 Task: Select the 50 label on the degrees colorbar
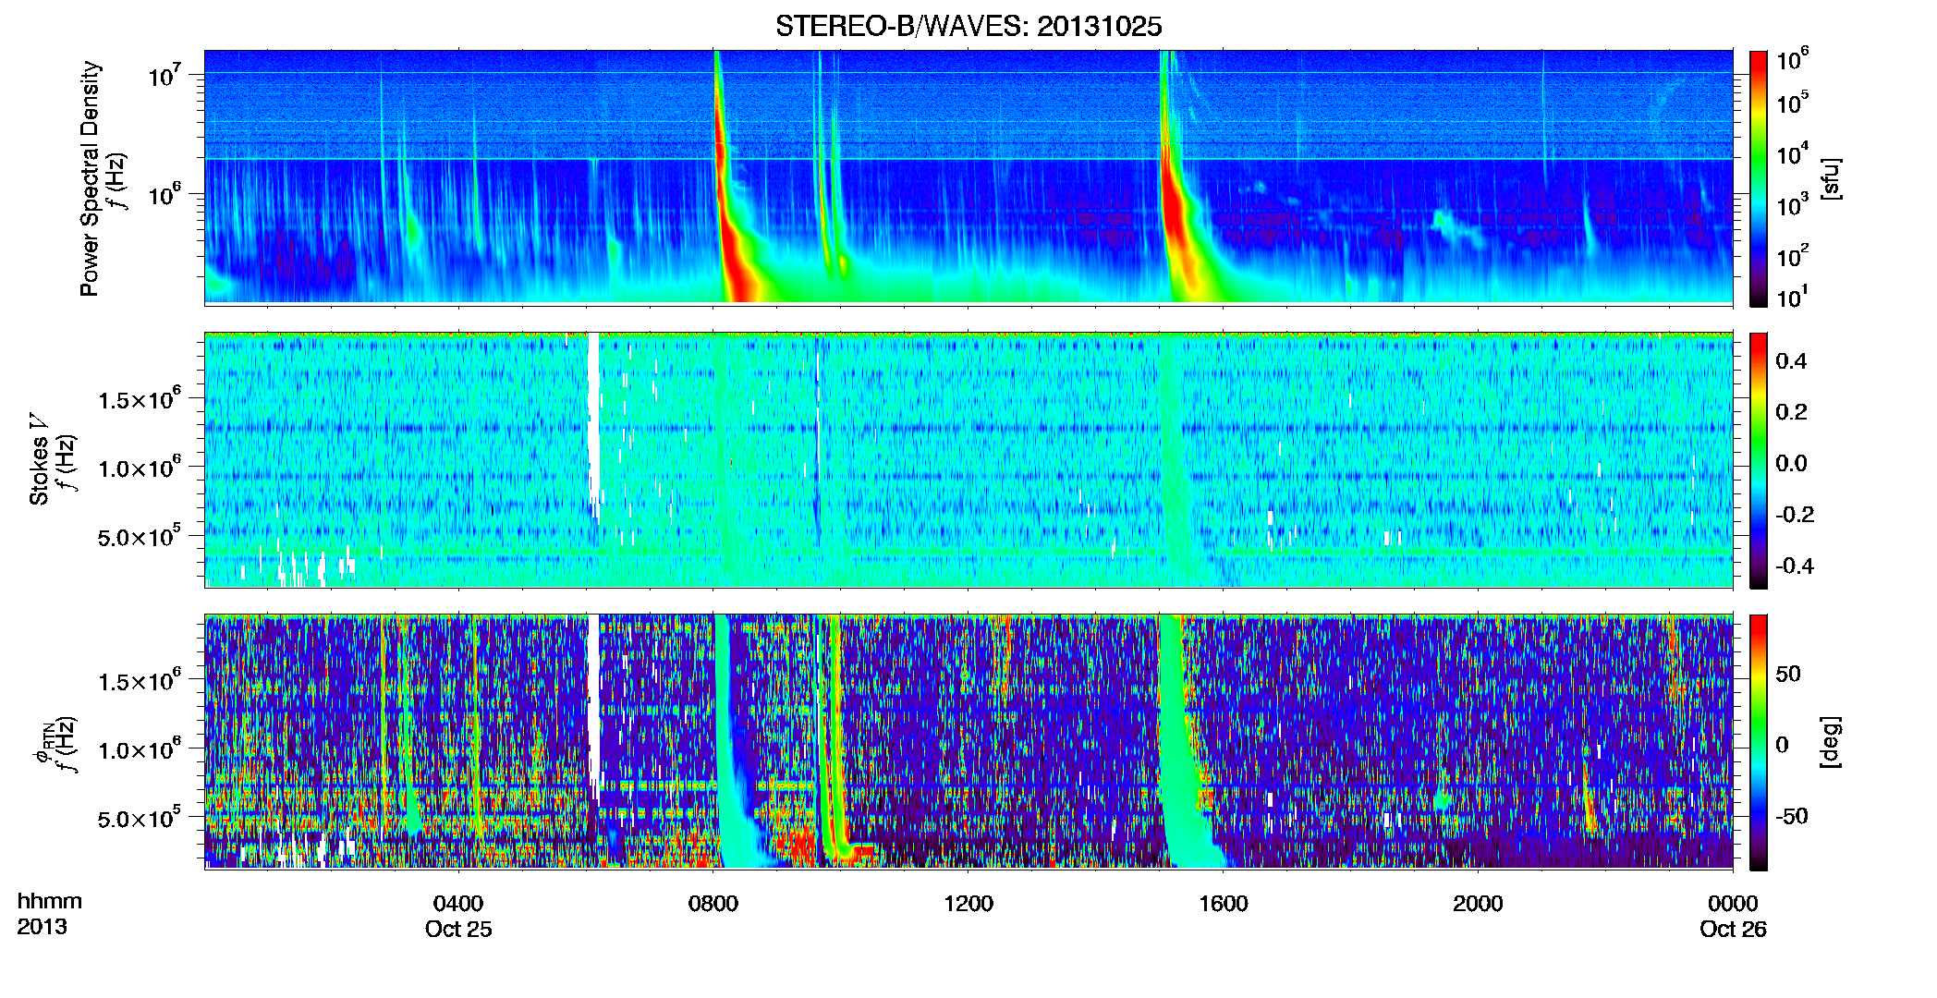[x=1788, y=673]
